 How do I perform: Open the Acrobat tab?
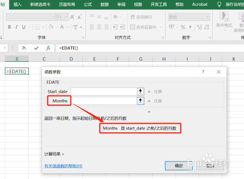point(200,4)
